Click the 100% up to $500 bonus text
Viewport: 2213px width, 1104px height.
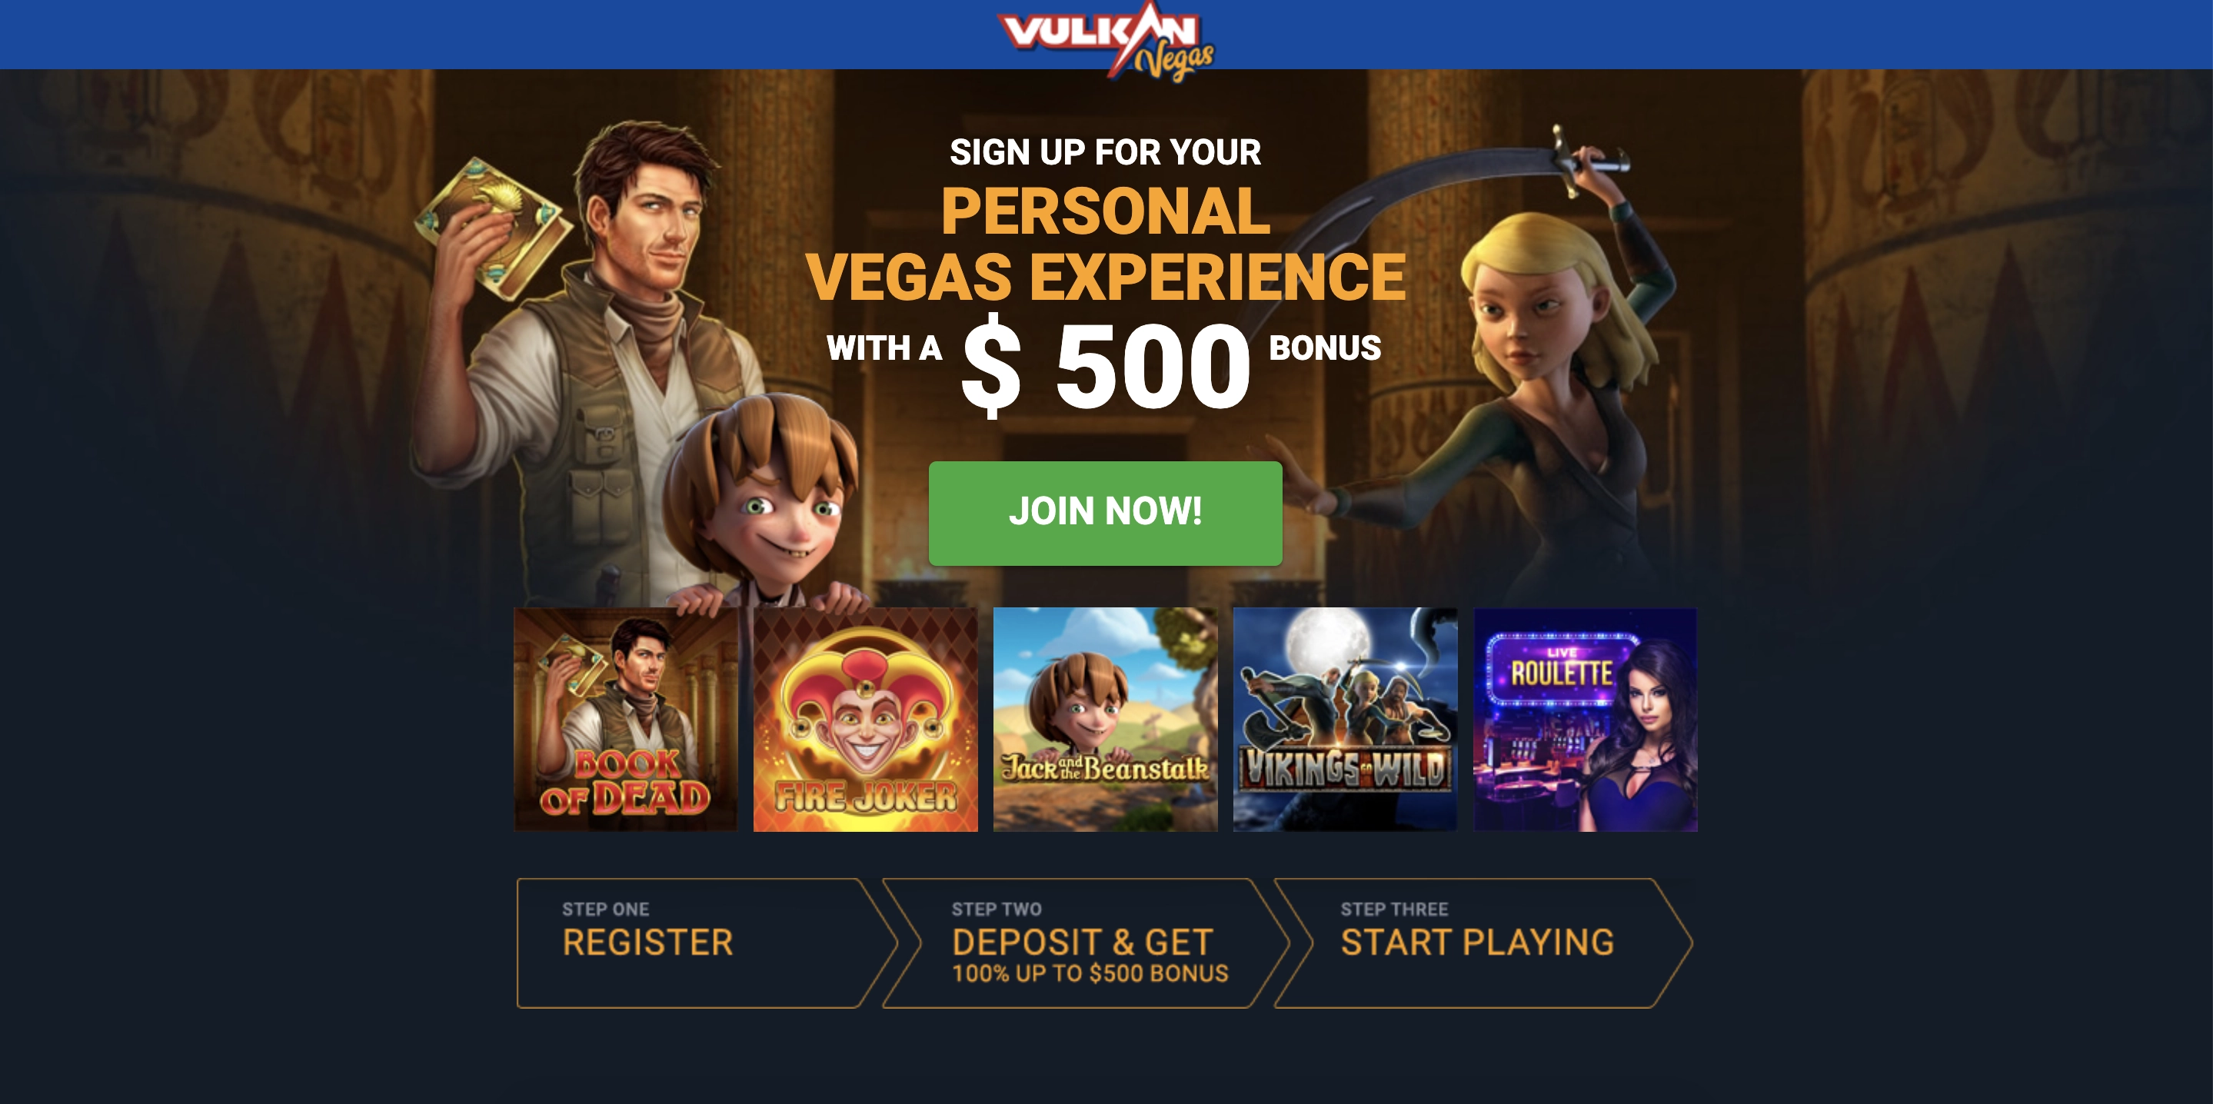click(1090, 973)
